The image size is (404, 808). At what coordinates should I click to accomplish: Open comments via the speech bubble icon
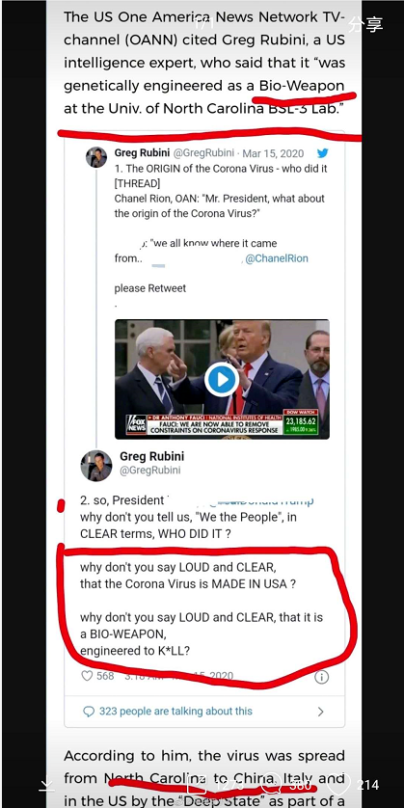(271, 784)
